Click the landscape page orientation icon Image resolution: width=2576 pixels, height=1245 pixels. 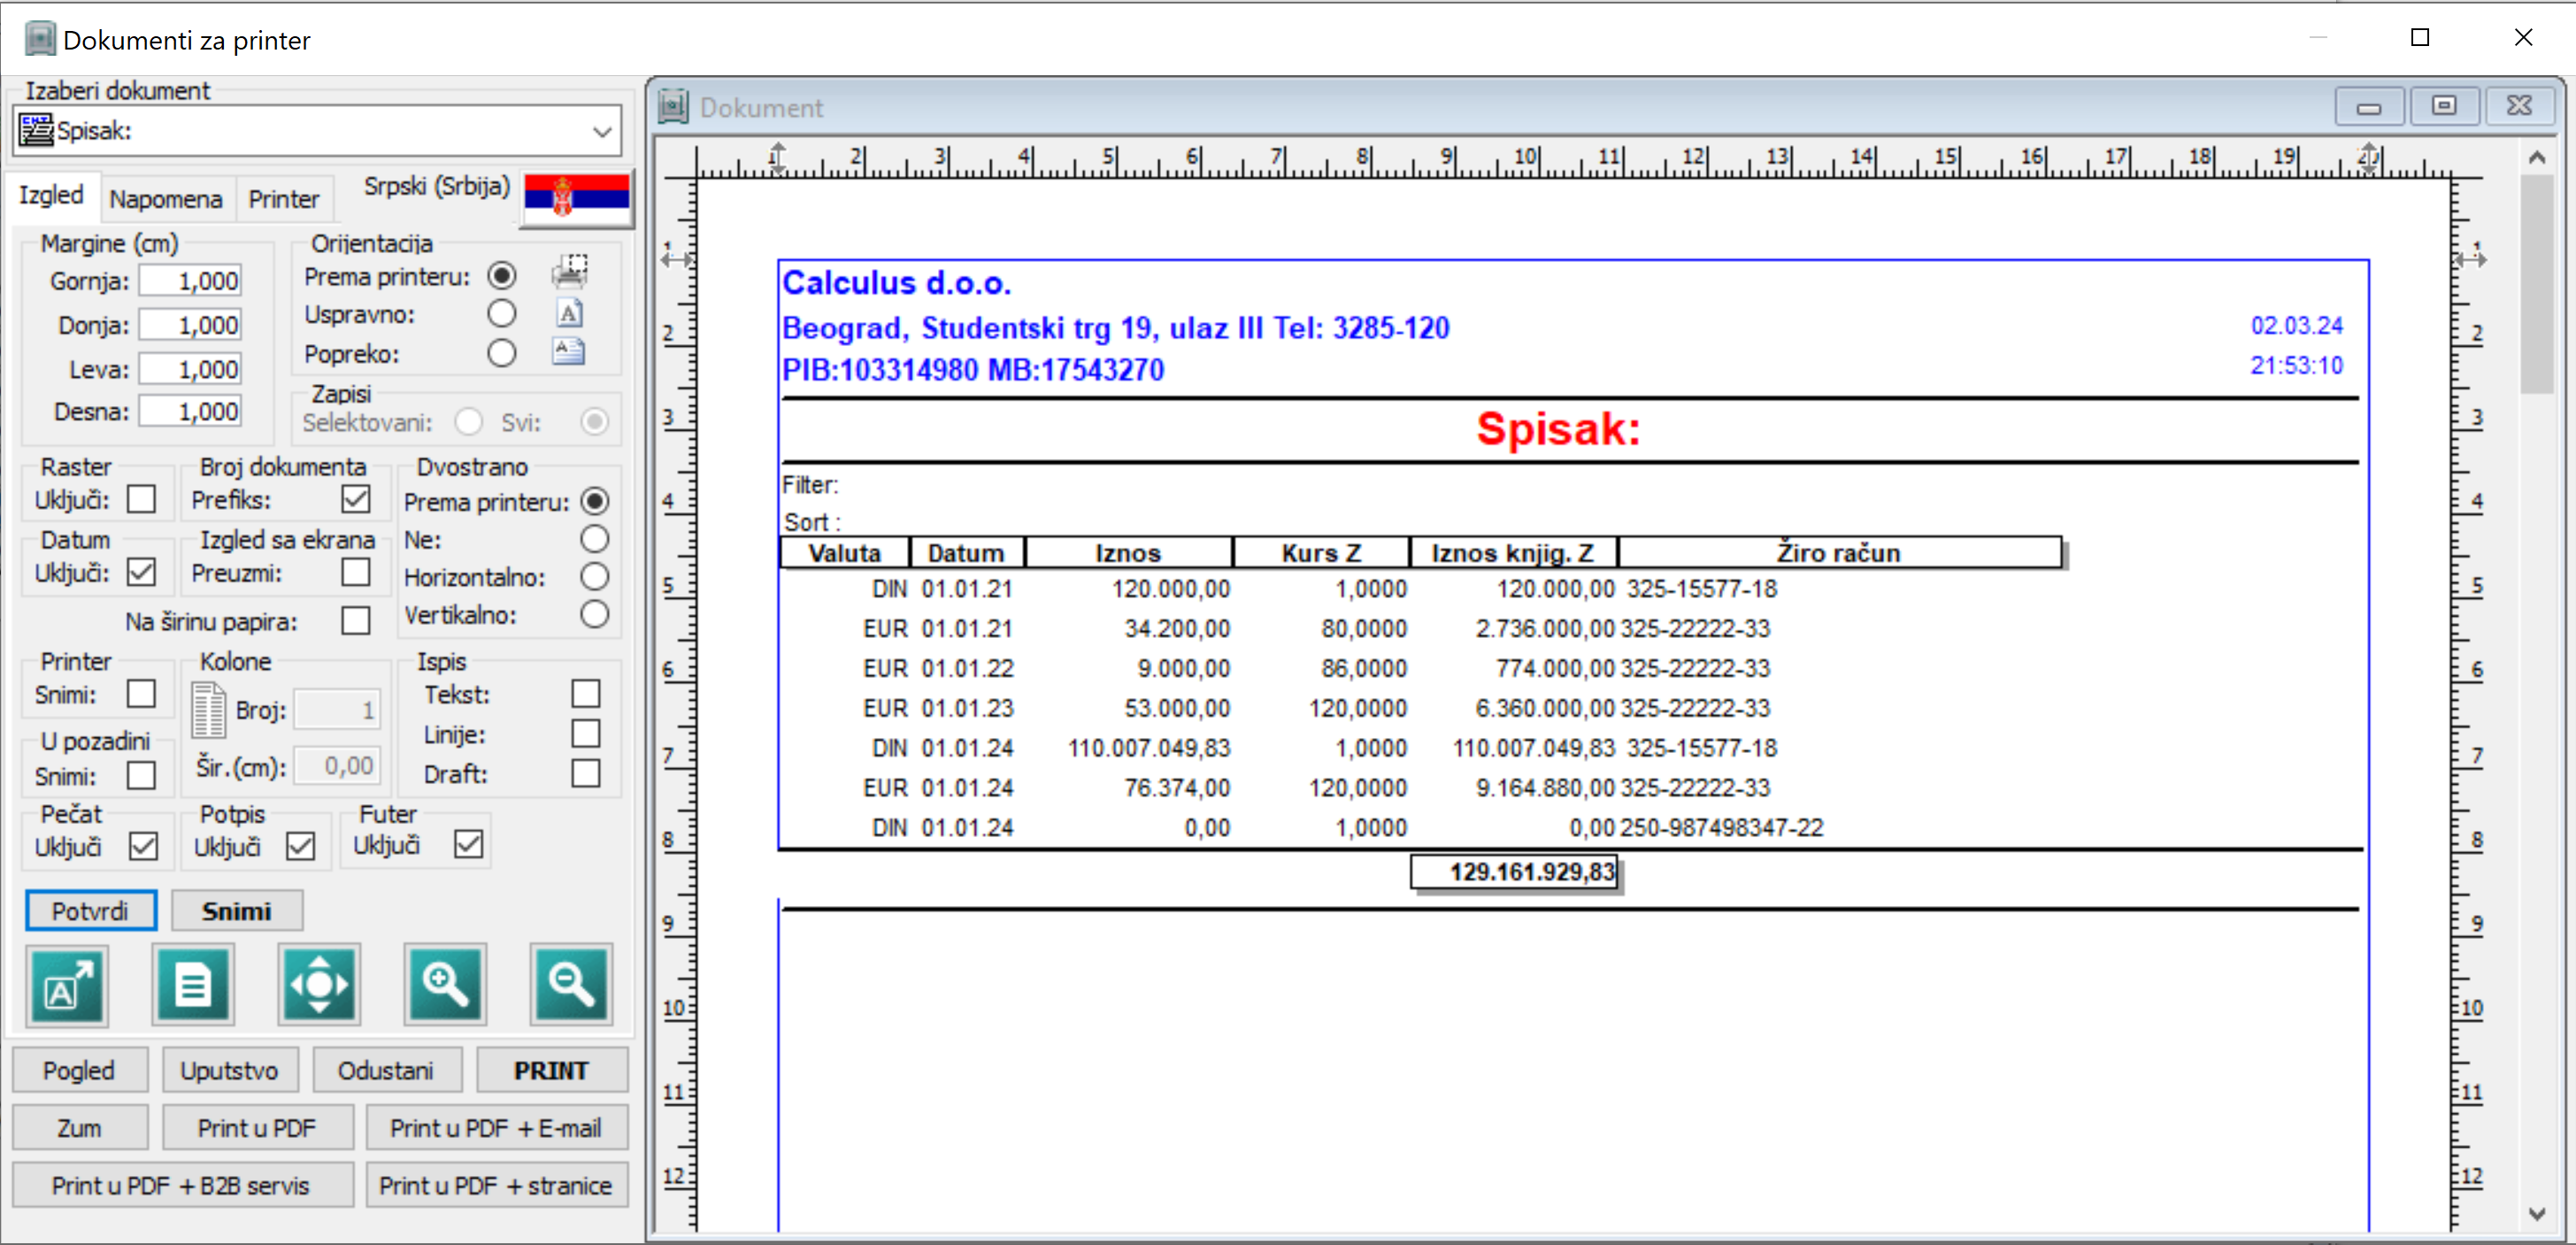coord(569,352)
